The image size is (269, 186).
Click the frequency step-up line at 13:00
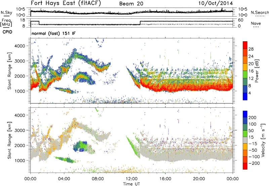pos(140,23)
